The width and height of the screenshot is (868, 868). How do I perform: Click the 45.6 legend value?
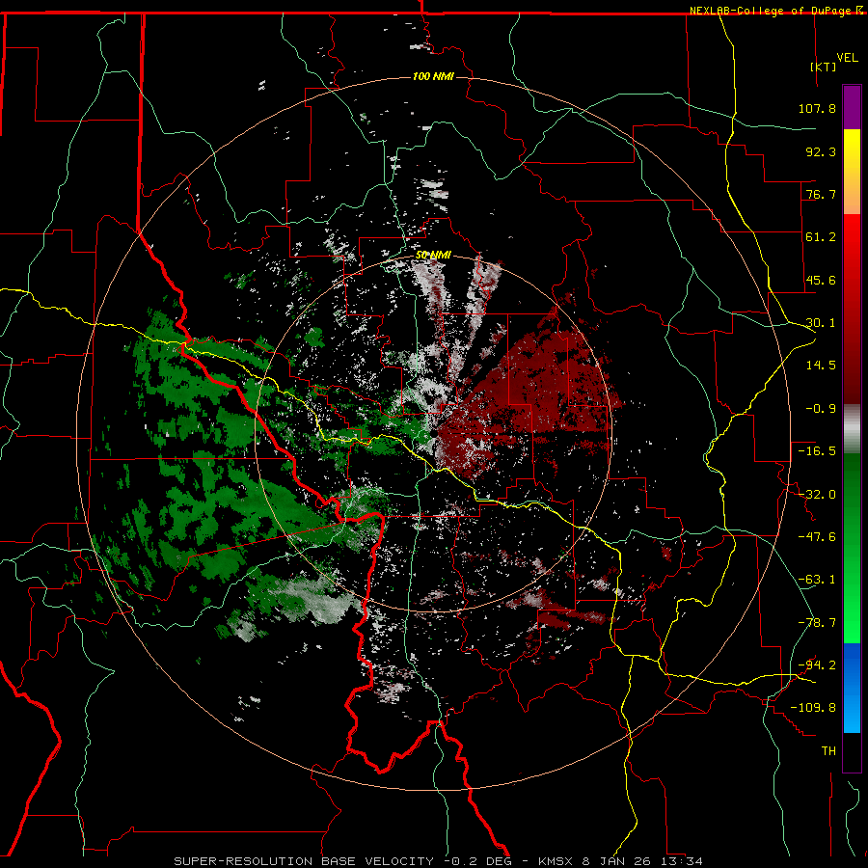pyautogui.click(x=821, y=280)
